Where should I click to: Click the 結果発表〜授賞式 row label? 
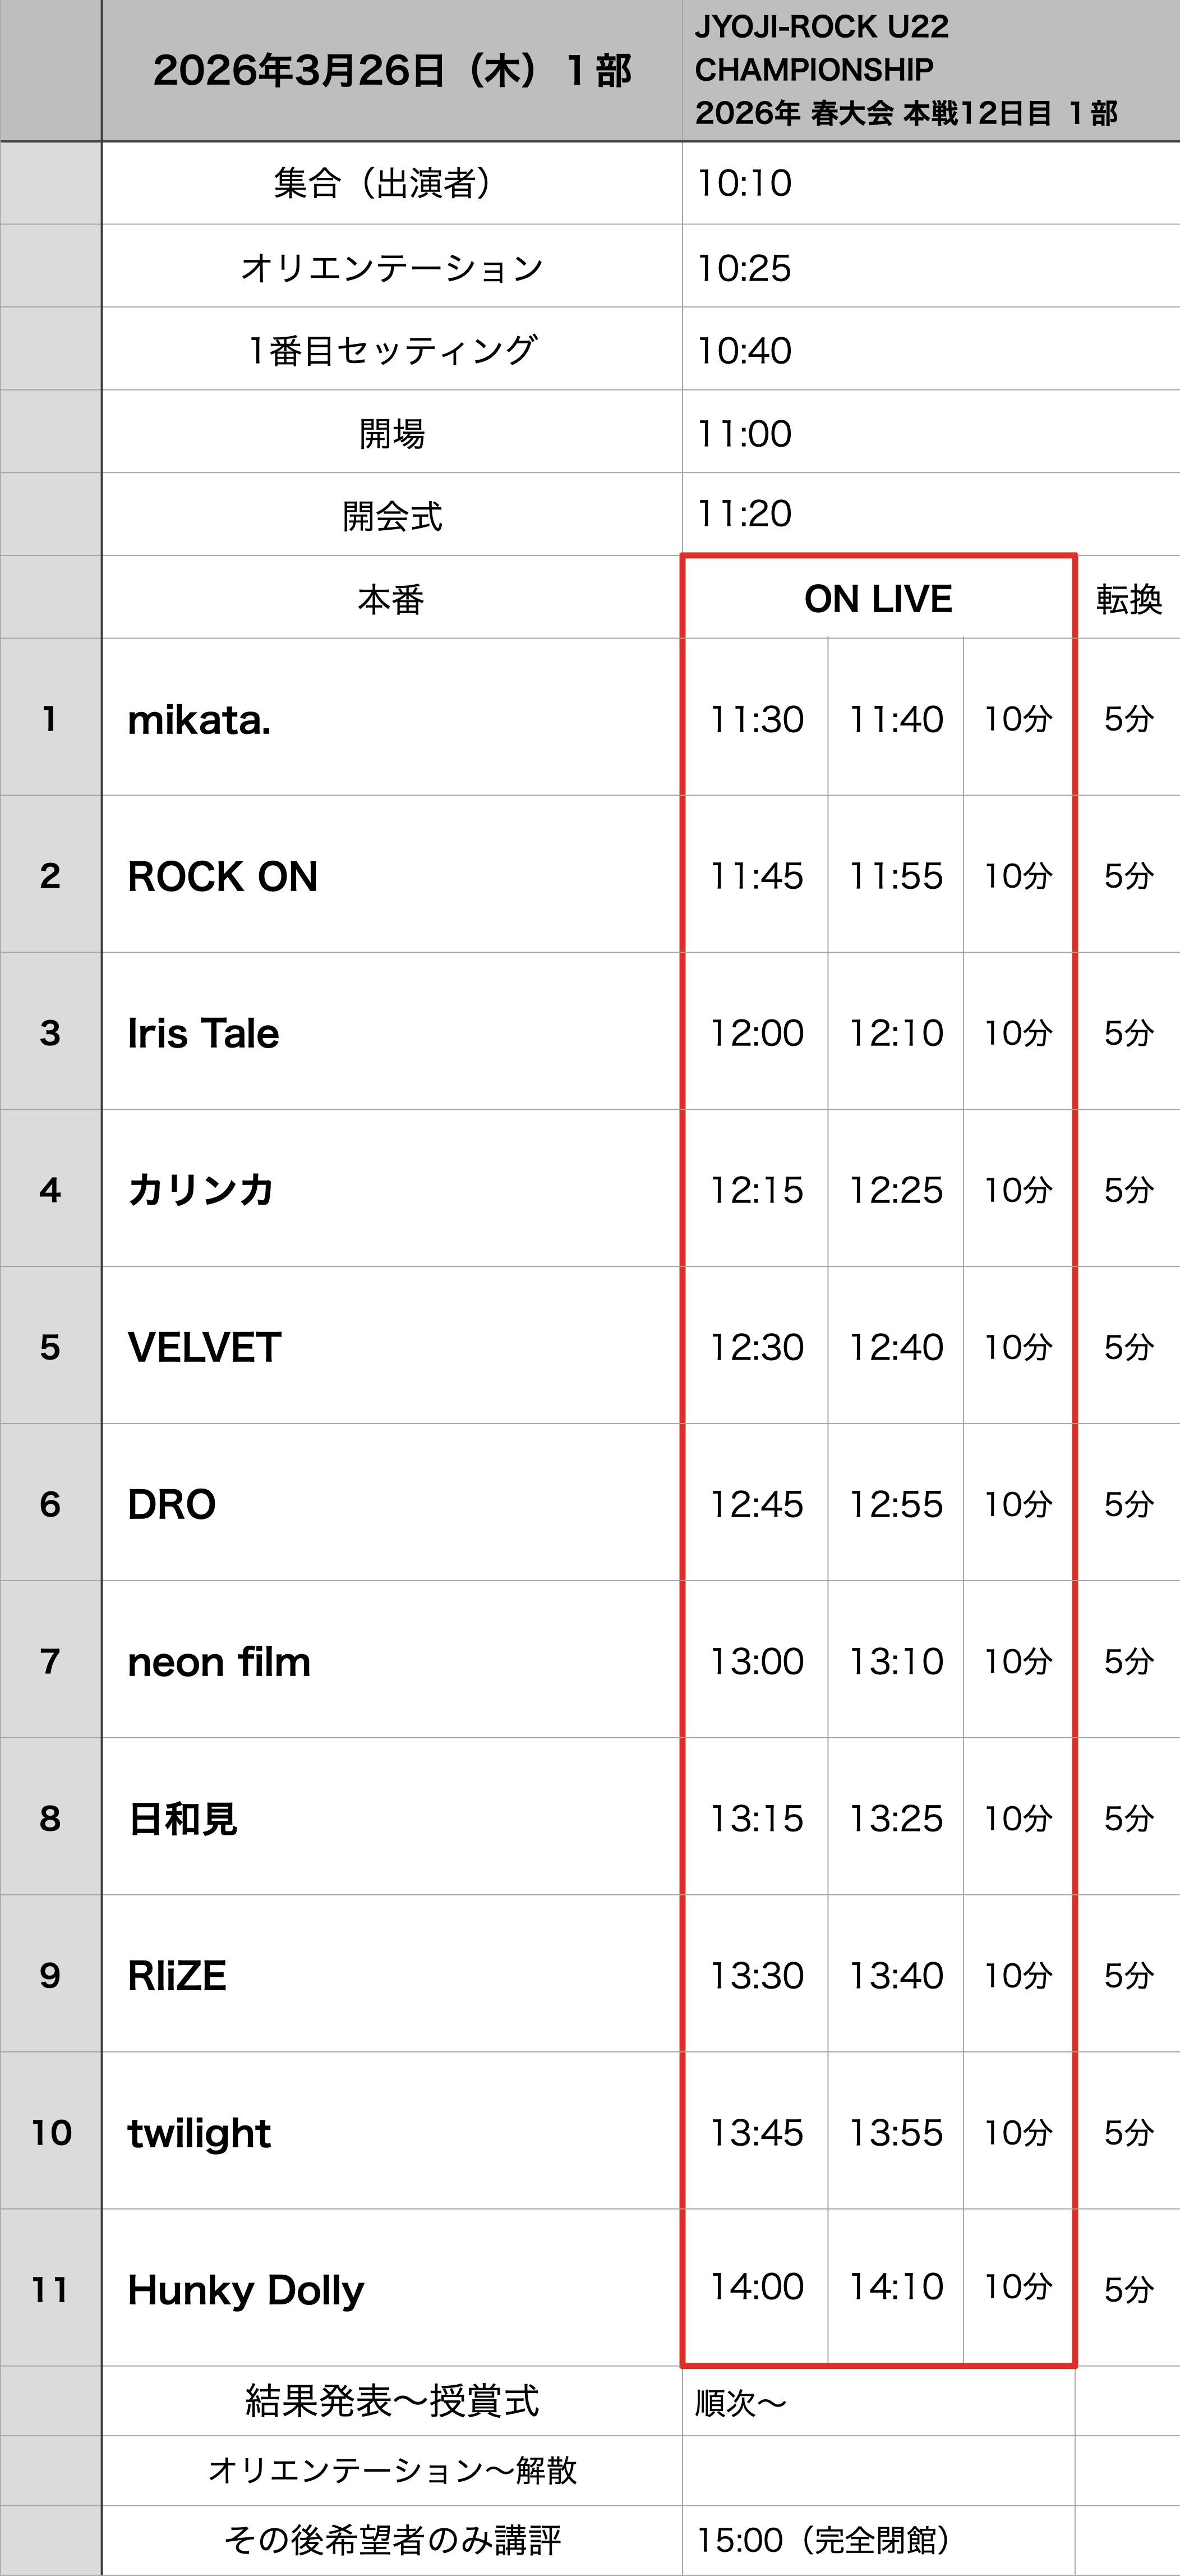point(391,2401)
